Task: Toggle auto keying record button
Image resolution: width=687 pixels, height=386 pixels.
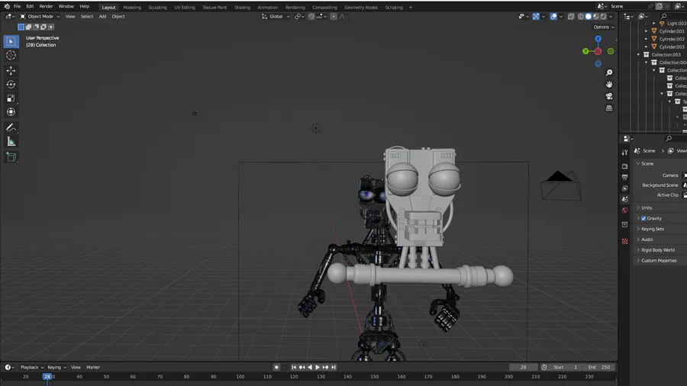Action: point(276,367)
